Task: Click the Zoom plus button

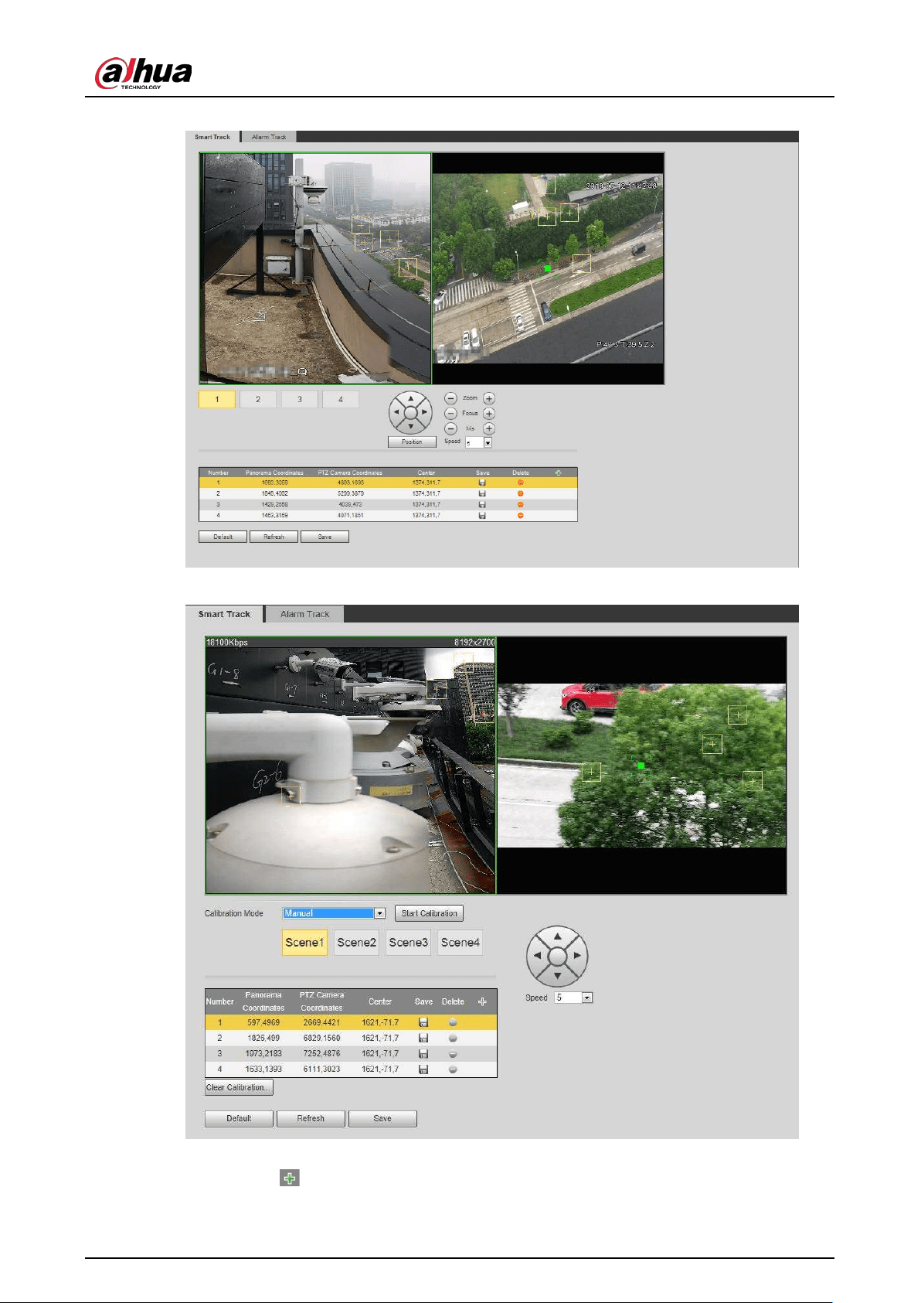Action: coord(489,398)
